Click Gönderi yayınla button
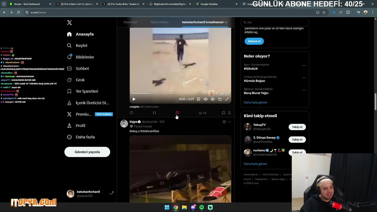This screenshot has height=212, width=377. 87,152
